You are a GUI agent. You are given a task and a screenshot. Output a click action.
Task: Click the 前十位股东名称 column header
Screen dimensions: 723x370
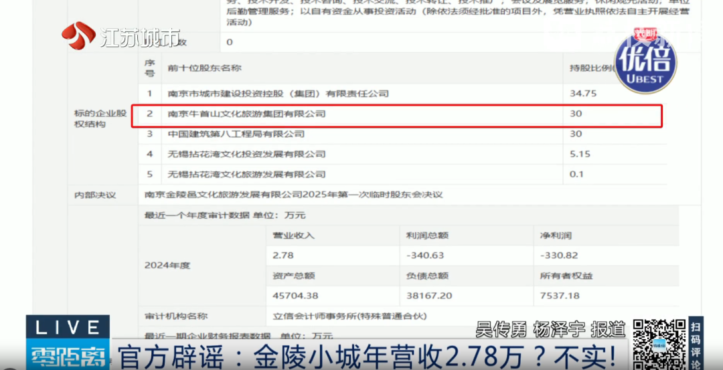204,68
